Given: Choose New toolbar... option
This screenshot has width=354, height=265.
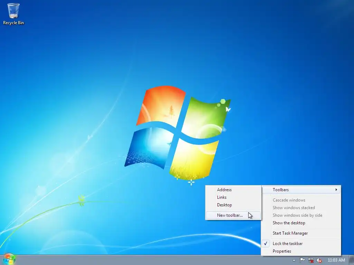Looking at the screenshot, I should pos(233,215).
